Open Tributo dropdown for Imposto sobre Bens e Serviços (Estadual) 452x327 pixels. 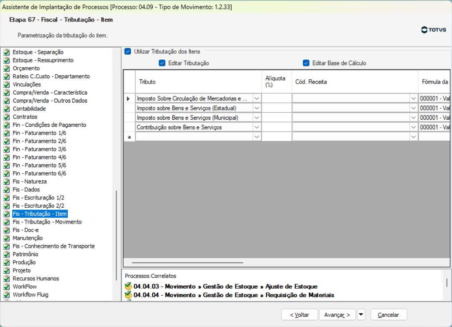click(x=257, y=108)
